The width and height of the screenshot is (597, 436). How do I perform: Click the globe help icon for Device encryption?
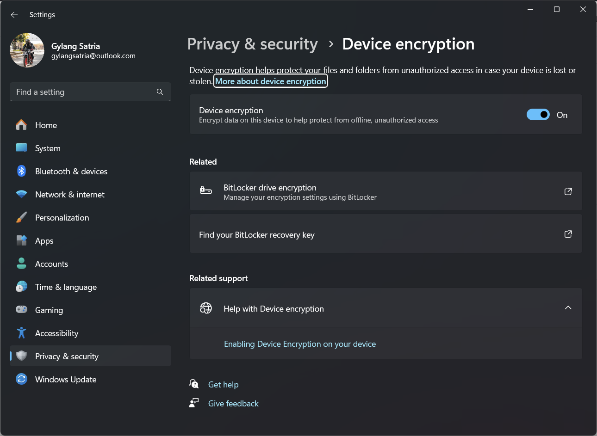tap(205, 308)
